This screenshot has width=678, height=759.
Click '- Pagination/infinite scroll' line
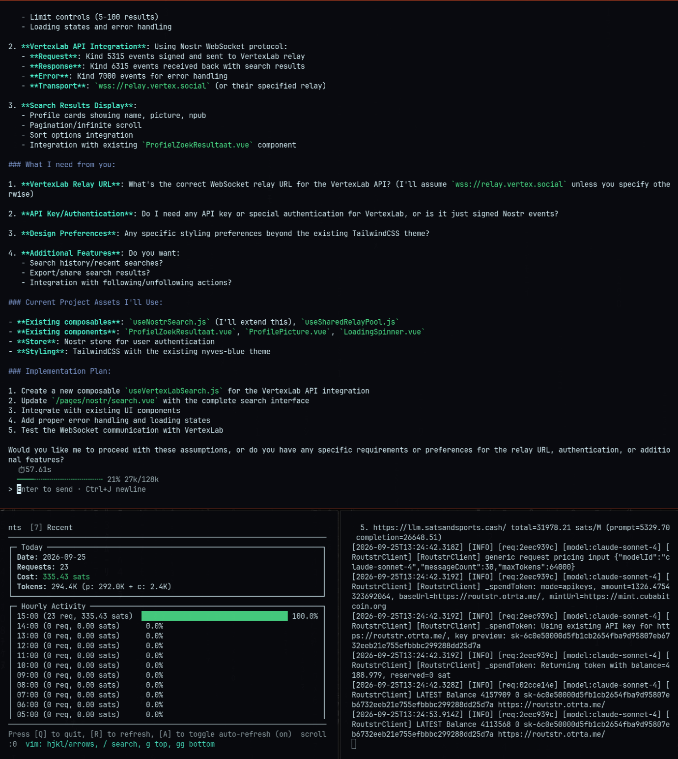[81, 125]
